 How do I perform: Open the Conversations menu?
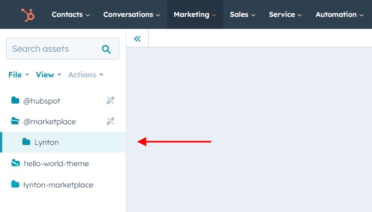(132, 15)
